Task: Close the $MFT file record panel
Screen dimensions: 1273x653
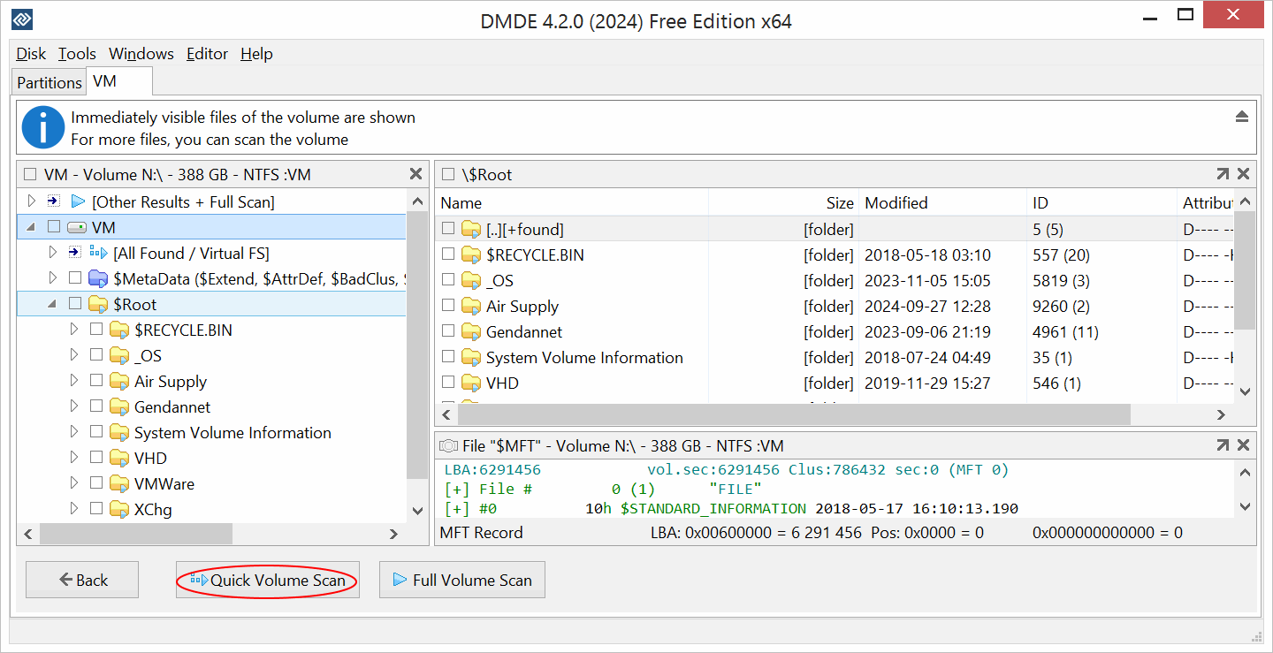Action: point(1243,445)
